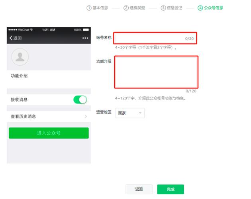Screen dimensions: 251x199
Task: Click the green 完成 button
Action: (171, 189)
